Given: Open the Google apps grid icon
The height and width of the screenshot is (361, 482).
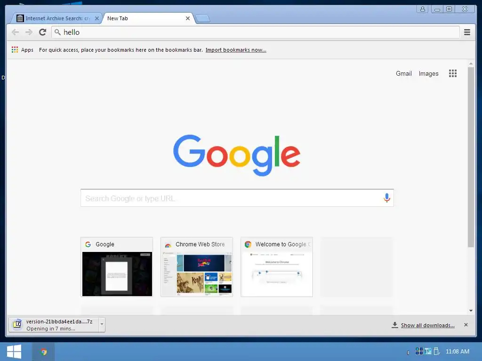Looking at the screenshot, I should [x=452, y=73].
